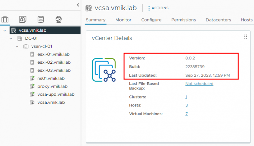Click the Build: label
Screen dimensions: 254x146
(x=135, y=67)
